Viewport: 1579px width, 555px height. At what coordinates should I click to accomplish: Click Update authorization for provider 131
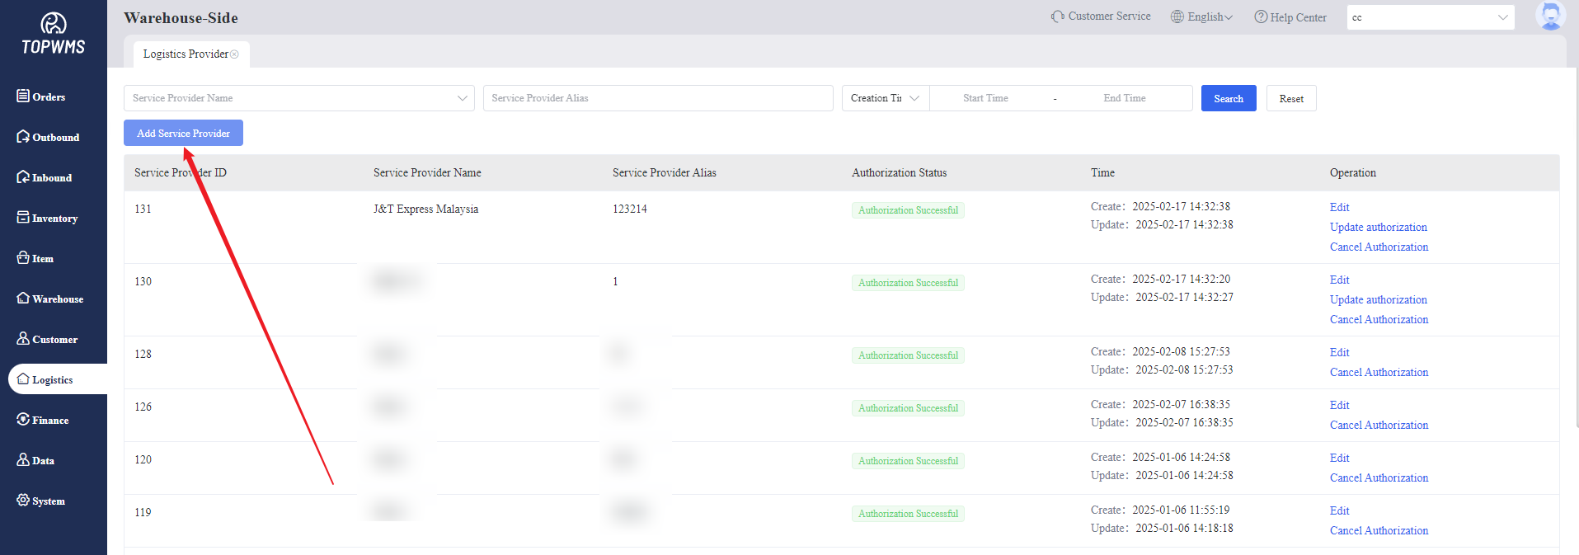pyautogui.click(x=1378, y=227)
